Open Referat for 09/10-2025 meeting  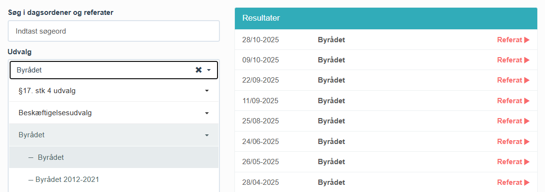coord(513,60)
